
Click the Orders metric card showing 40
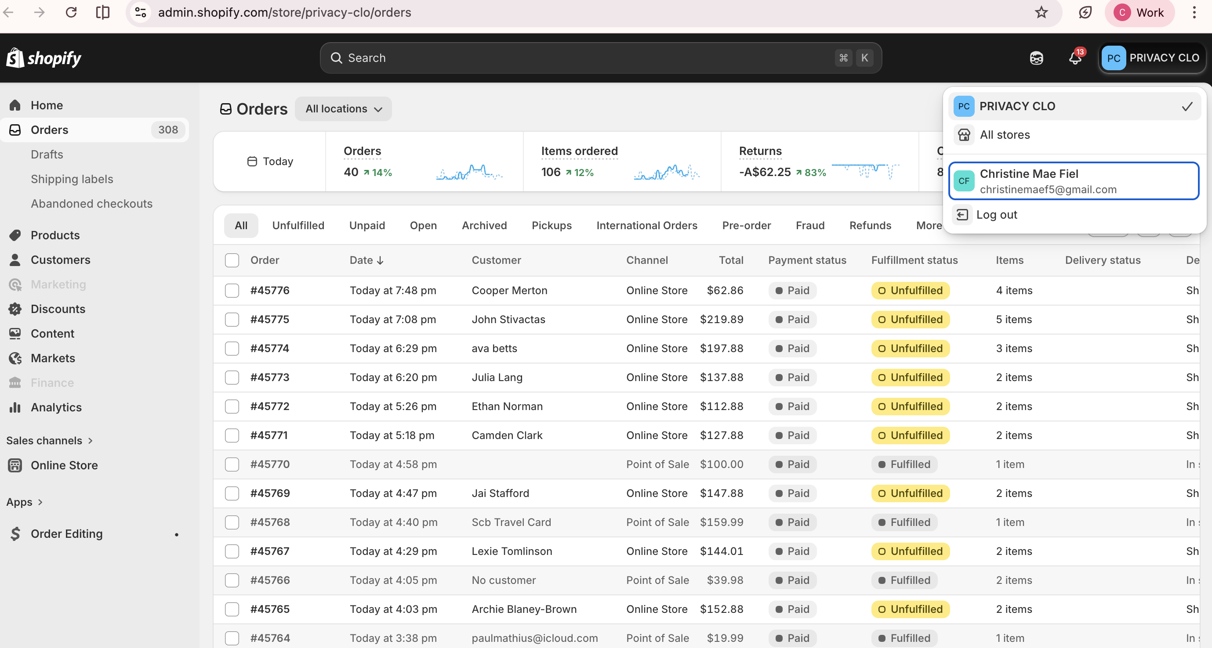424,161
